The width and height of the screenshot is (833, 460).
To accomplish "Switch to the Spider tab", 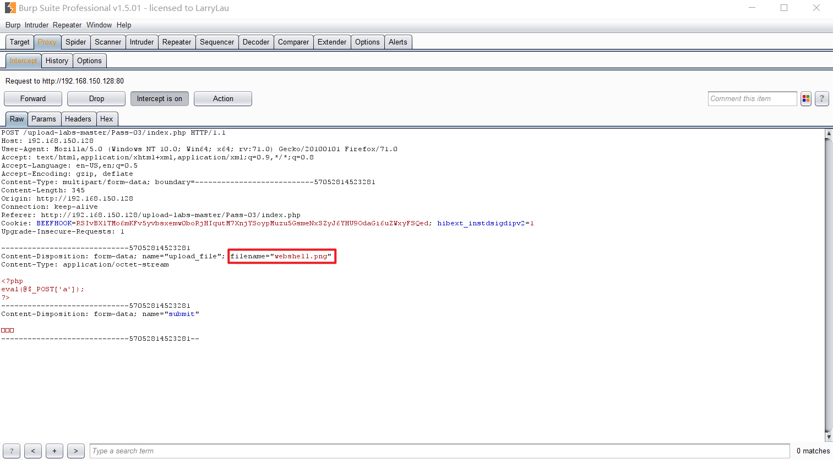I will click(76, 42).
